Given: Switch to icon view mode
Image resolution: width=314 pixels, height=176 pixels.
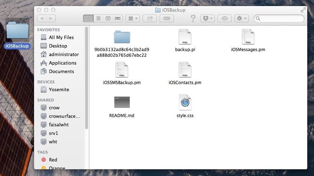Looking at the screenshot, I should pos(88,18).
